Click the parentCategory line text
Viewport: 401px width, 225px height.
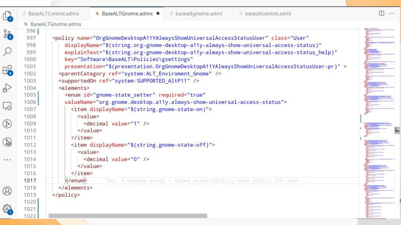click(140, 74)
